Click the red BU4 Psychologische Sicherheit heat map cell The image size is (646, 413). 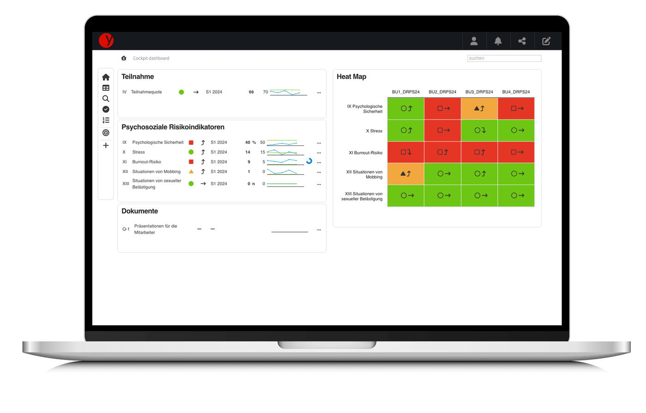click(516, 108)
